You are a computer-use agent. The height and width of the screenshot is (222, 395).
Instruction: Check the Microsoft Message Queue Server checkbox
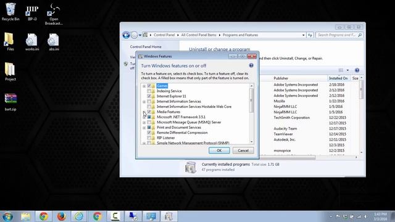(x=149, y=122)
